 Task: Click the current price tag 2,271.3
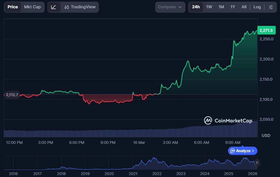tap(266, 30)
